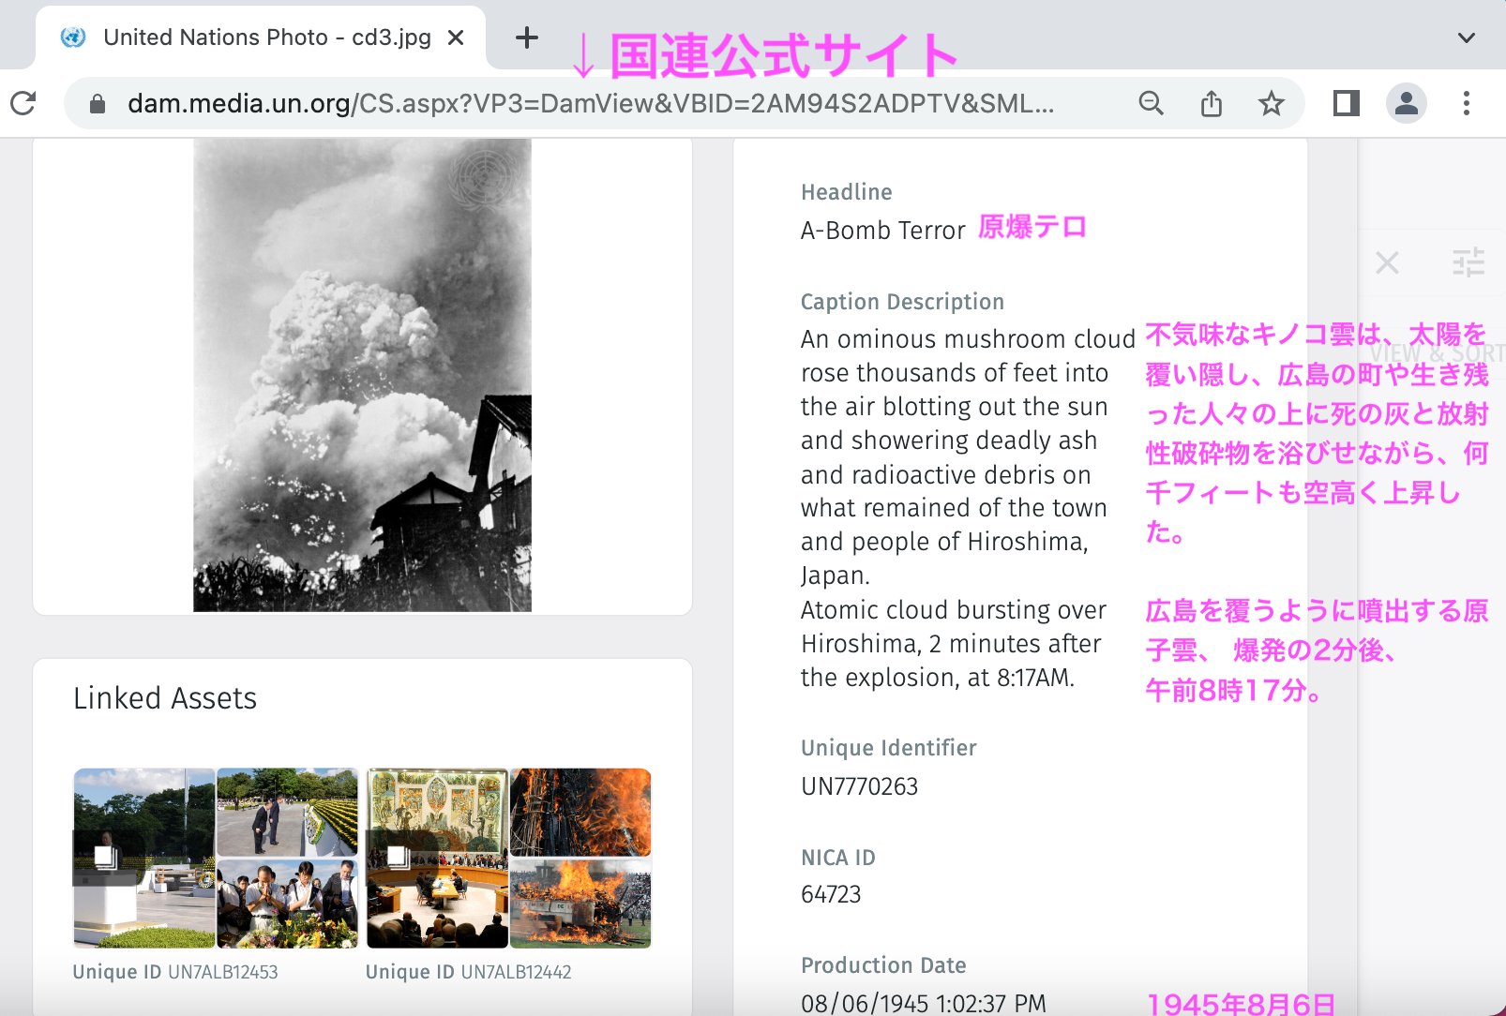
Task: Click the memorial flowers photo thumbnail
Action: point(287,812)
